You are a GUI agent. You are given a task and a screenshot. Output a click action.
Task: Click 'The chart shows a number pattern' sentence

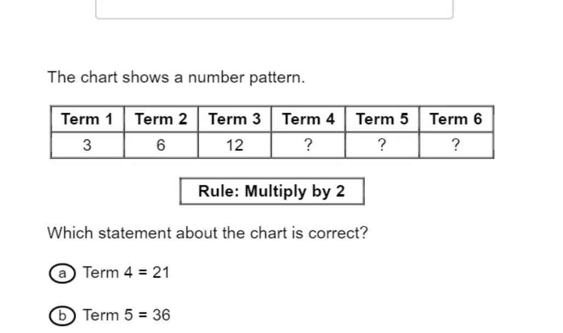(176, 77)
